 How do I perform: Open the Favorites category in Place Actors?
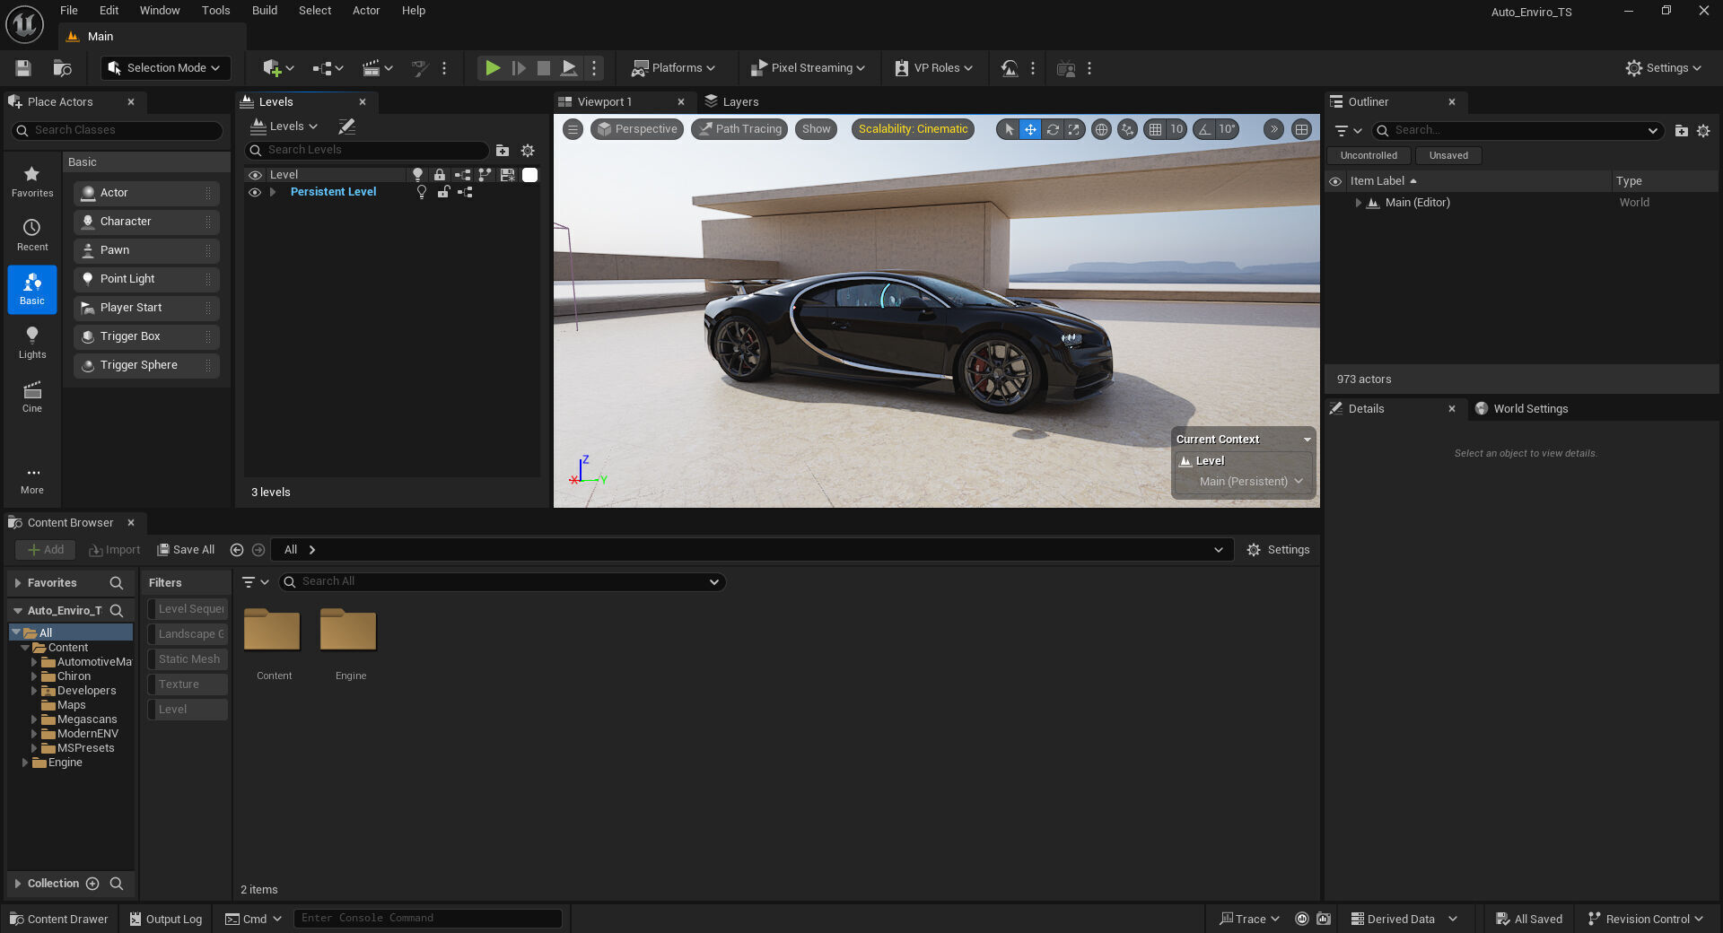click(x=32, y=181)
